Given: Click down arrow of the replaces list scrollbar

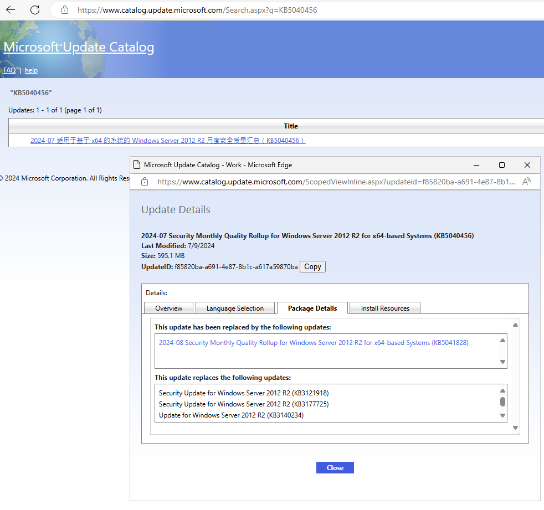Looking at the screenshot, I should point(502,415).
